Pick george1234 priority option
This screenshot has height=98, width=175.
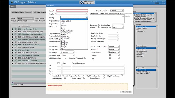[74, 43]
